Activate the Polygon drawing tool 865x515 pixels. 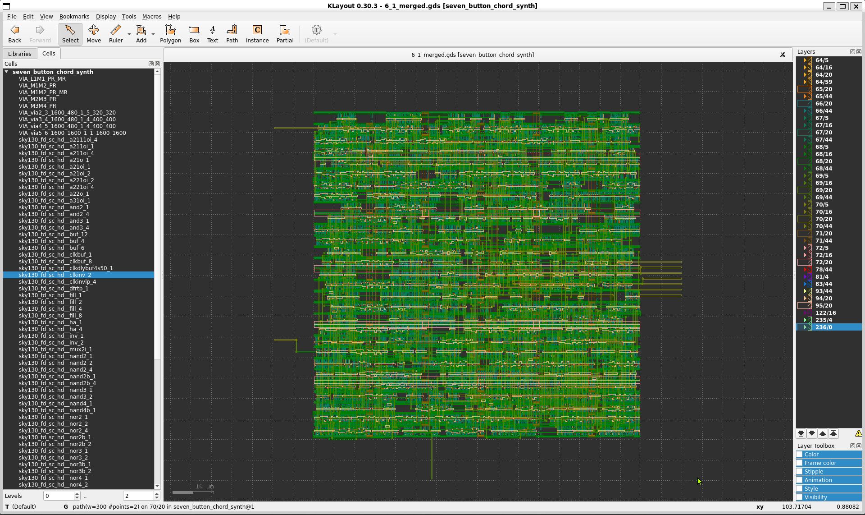click(x=170, y=34)
